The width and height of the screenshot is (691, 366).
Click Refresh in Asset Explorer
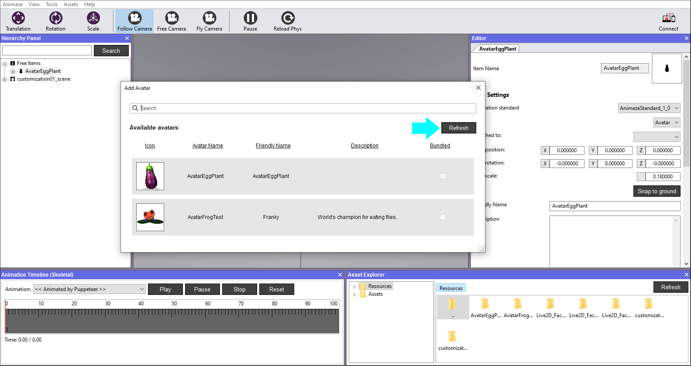click(670, 287)
